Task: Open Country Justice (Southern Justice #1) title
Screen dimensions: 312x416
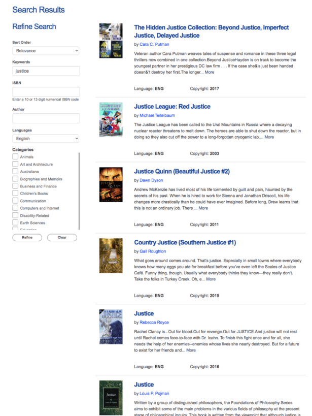Action: point(185,242)
